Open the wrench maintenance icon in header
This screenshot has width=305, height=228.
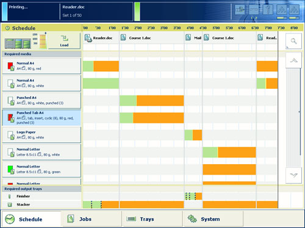[268, 10]
